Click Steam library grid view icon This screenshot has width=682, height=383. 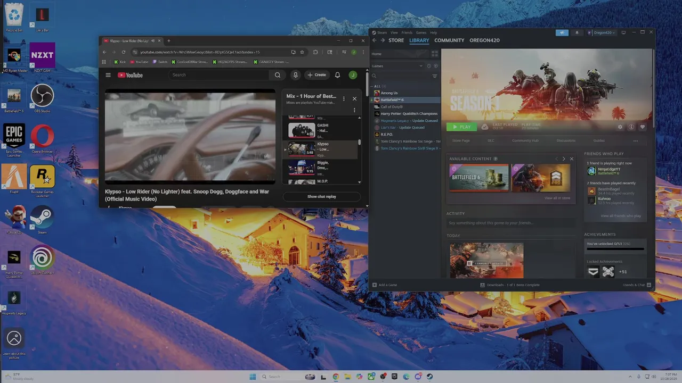(434, 54)
